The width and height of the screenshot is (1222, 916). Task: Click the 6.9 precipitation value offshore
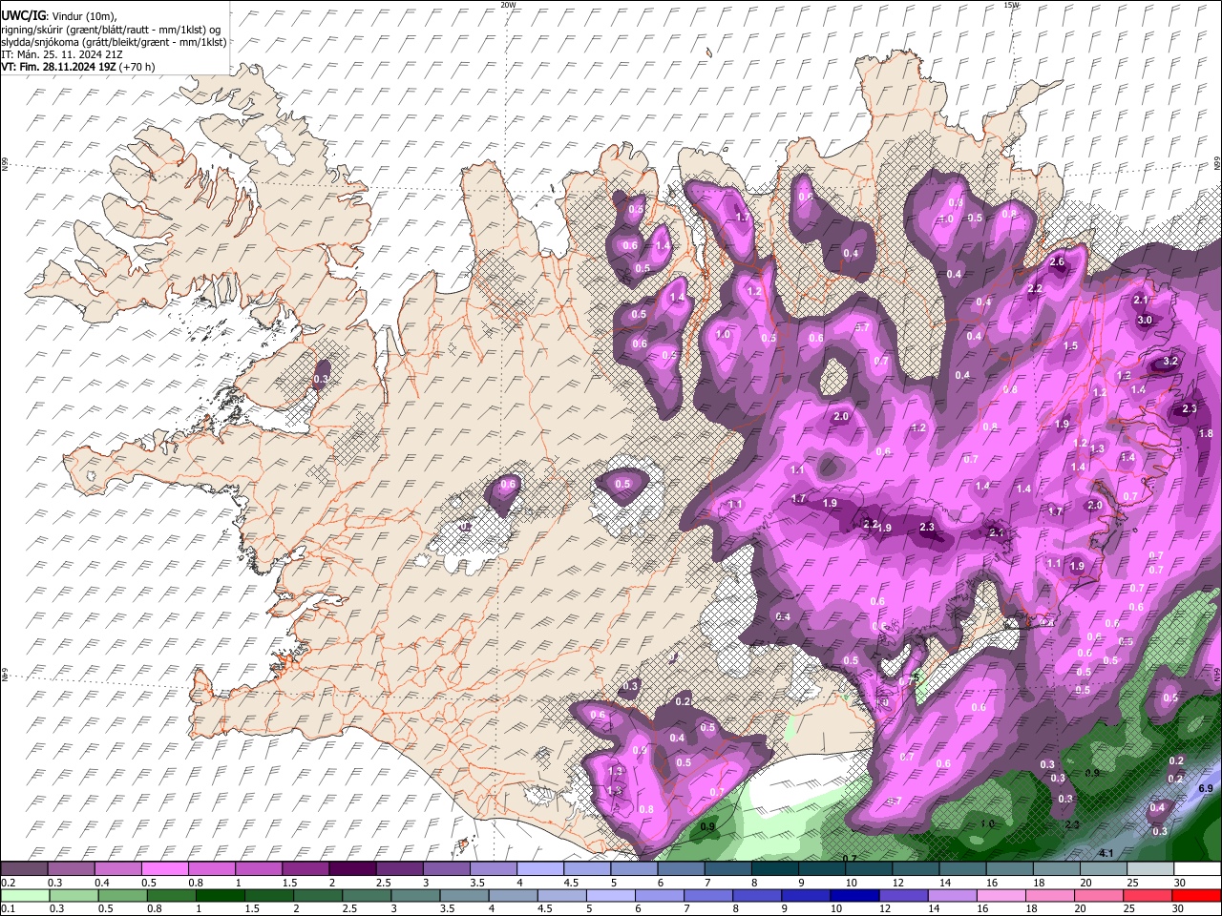1206,789
